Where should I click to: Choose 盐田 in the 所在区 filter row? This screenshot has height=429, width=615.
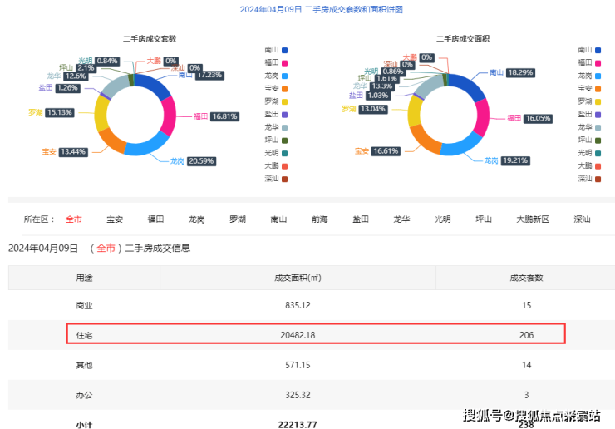point(361,219)
